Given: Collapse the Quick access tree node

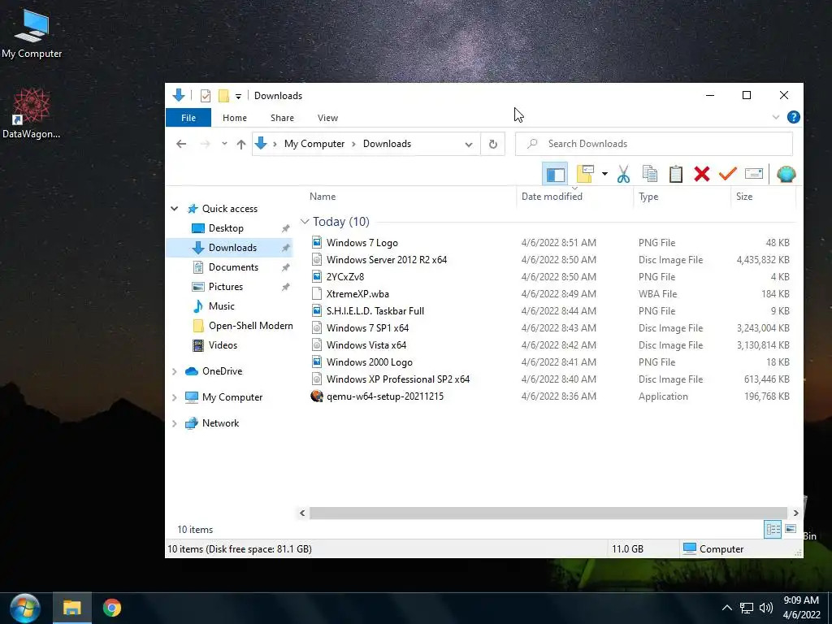Looking at the screenshot, I should tap(174, 209).
